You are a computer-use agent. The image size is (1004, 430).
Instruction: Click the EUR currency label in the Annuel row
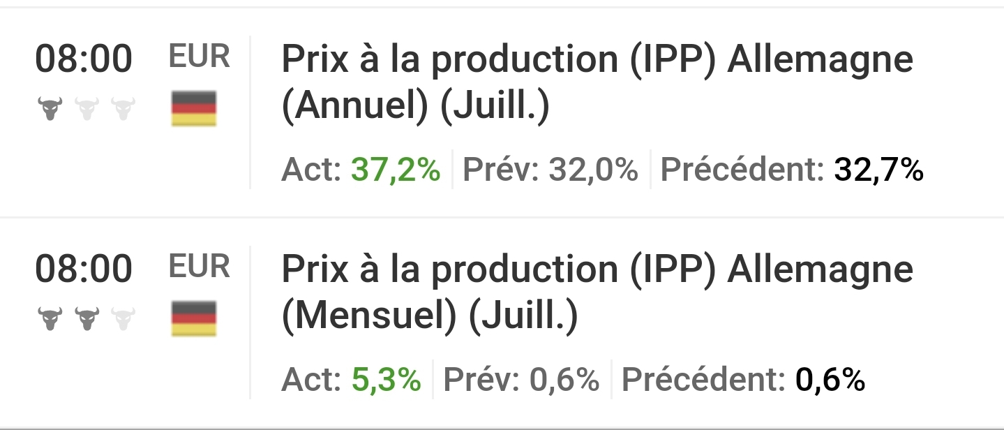[199, 57]
